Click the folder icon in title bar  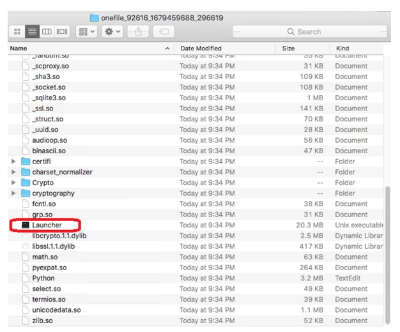point(94,18)
